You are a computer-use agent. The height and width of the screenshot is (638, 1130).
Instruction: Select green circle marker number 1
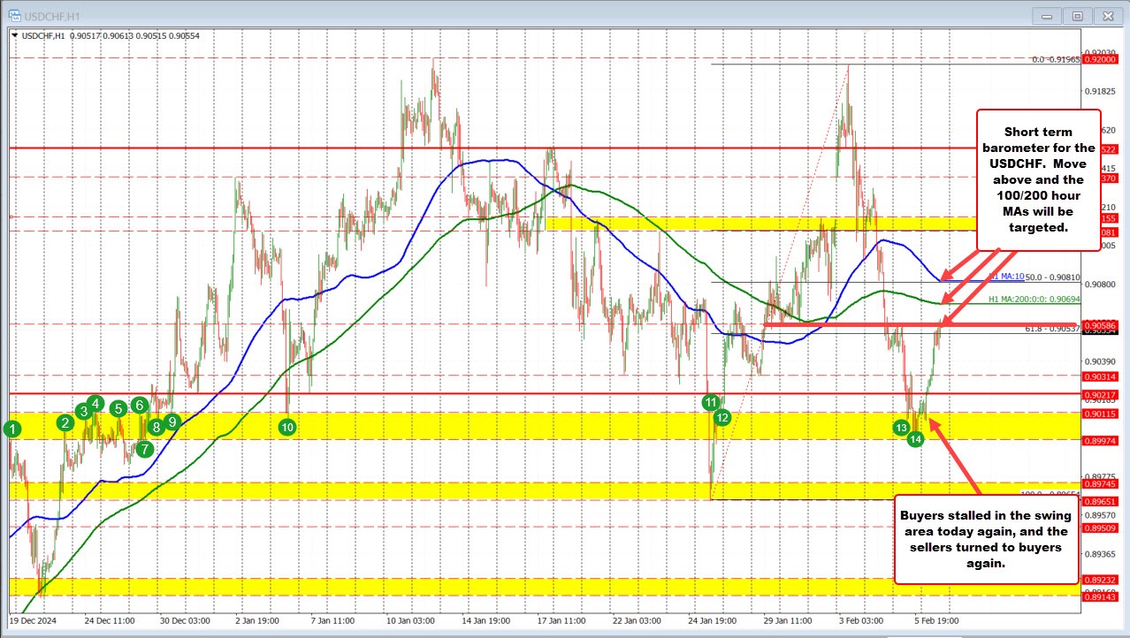[x=11, y=429]
